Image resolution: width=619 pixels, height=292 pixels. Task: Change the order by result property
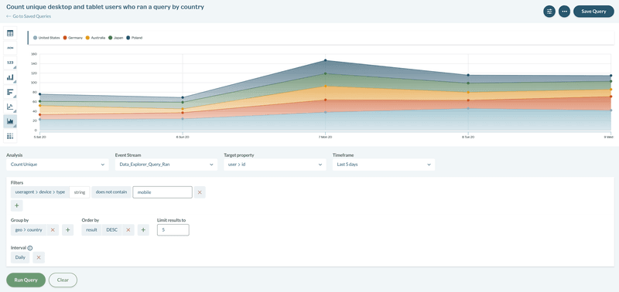pyautogui.click(x=91, y=229)
